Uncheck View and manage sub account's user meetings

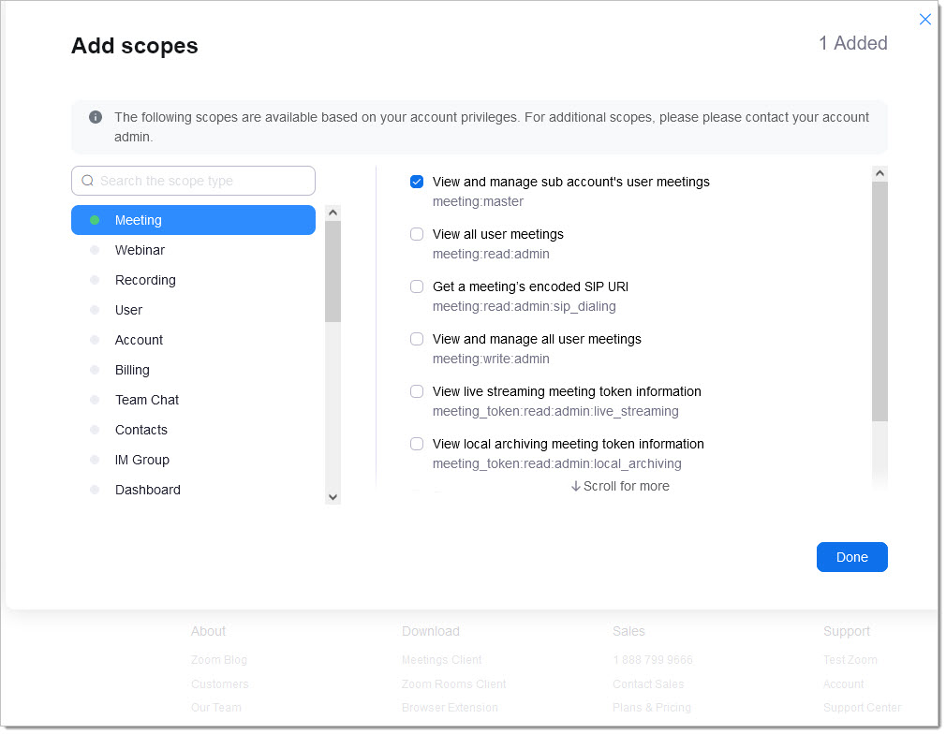pos(417,182)
